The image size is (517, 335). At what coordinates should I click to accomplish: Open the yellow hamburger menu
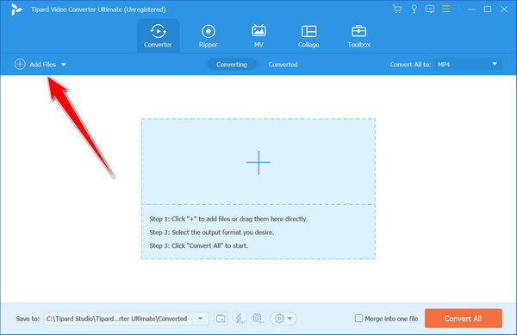coord(446,9)
